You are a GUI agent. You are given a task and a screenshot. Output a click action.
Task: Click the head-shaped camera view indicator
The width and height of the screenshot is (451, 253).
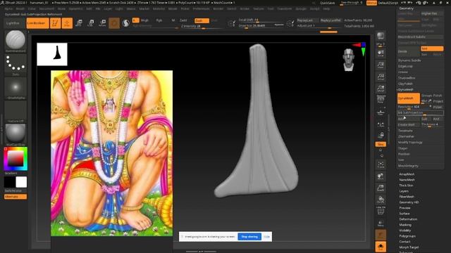(349, 60)
